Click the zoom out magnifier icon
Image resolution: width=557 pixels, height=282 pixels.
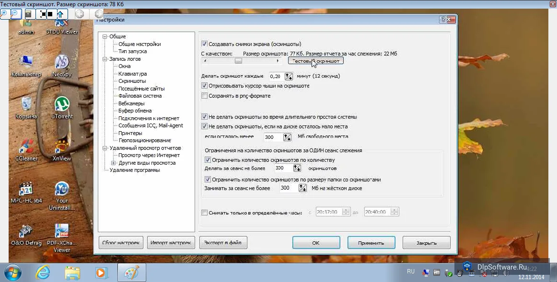[16, 14]
